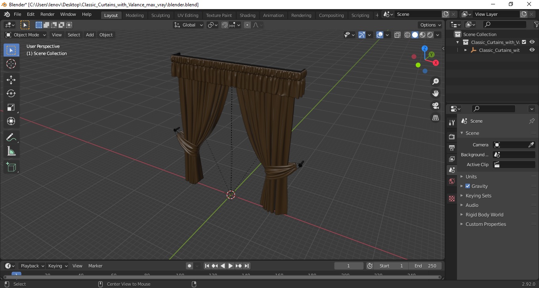539x288 pixels.
Task: Open the Texture properties tab
Action: pyautogui.click(x=451, y=199)
